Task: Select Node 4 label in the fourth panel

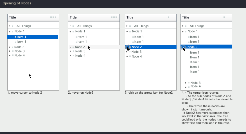Action: pyautogui.click(x=195, y=86)
